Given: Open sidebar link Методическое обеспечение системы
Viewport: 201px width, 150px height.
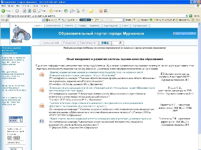Looking at the screenshot, I should pyautogui.click(x=13, y=75).
